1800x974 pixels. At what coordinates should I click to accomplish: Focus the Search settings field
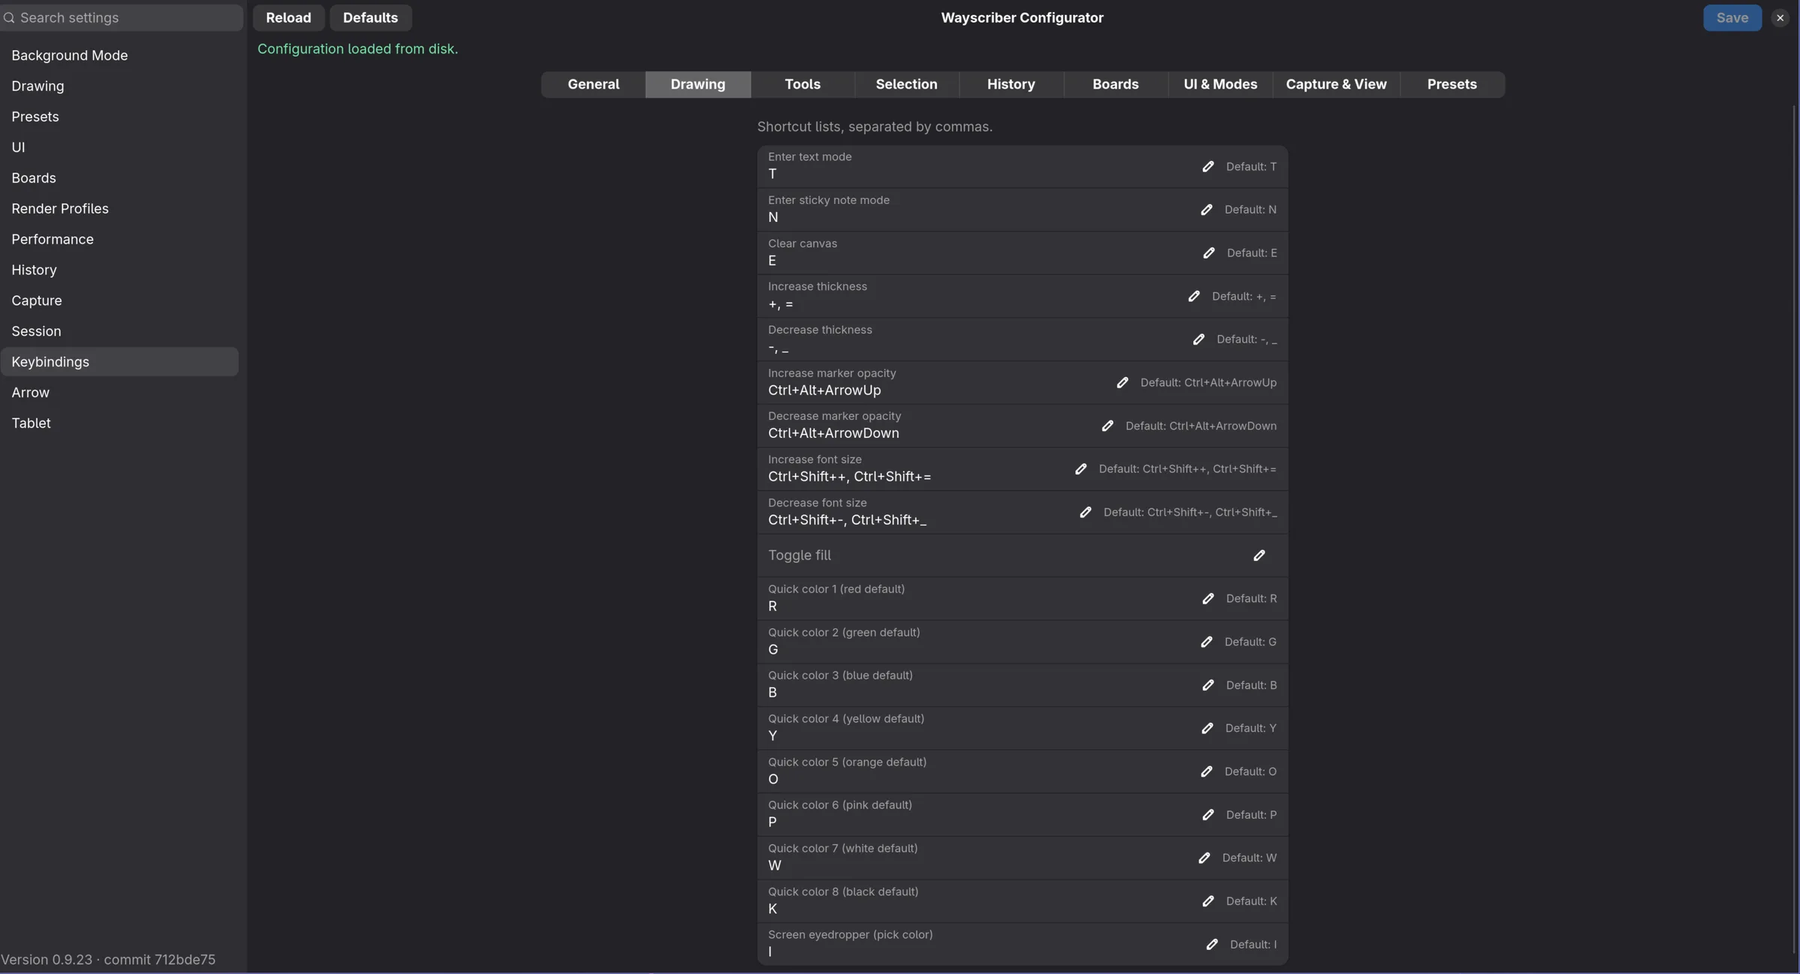121,17
